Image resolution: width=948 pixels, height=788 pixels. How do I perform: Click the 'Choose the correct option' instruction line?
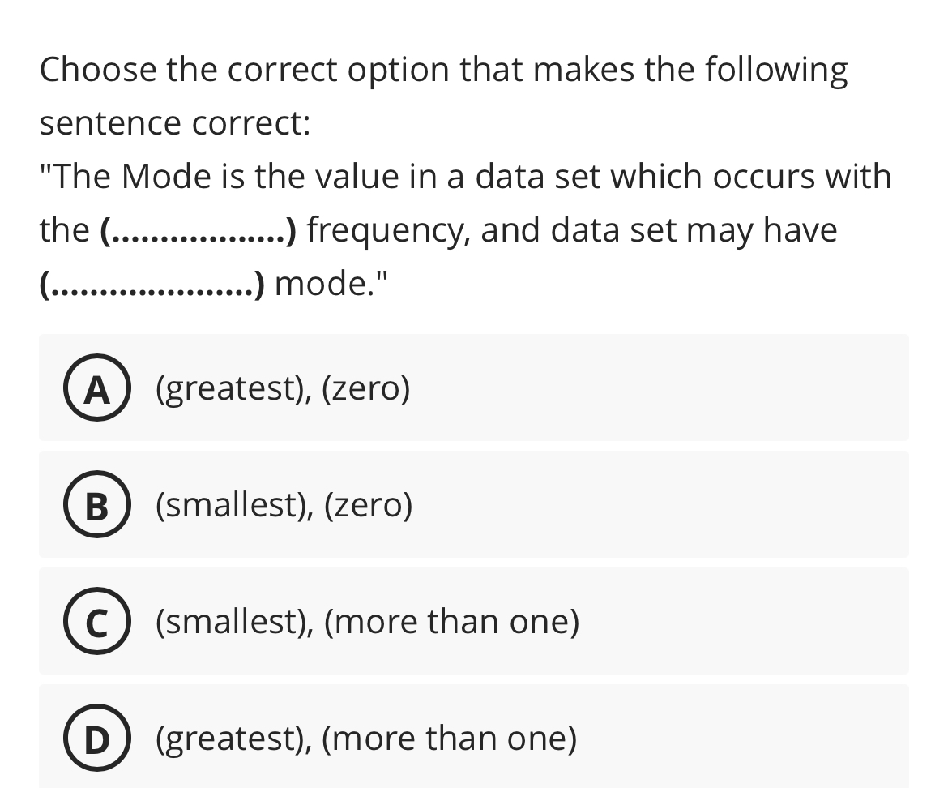coord(444,70)
